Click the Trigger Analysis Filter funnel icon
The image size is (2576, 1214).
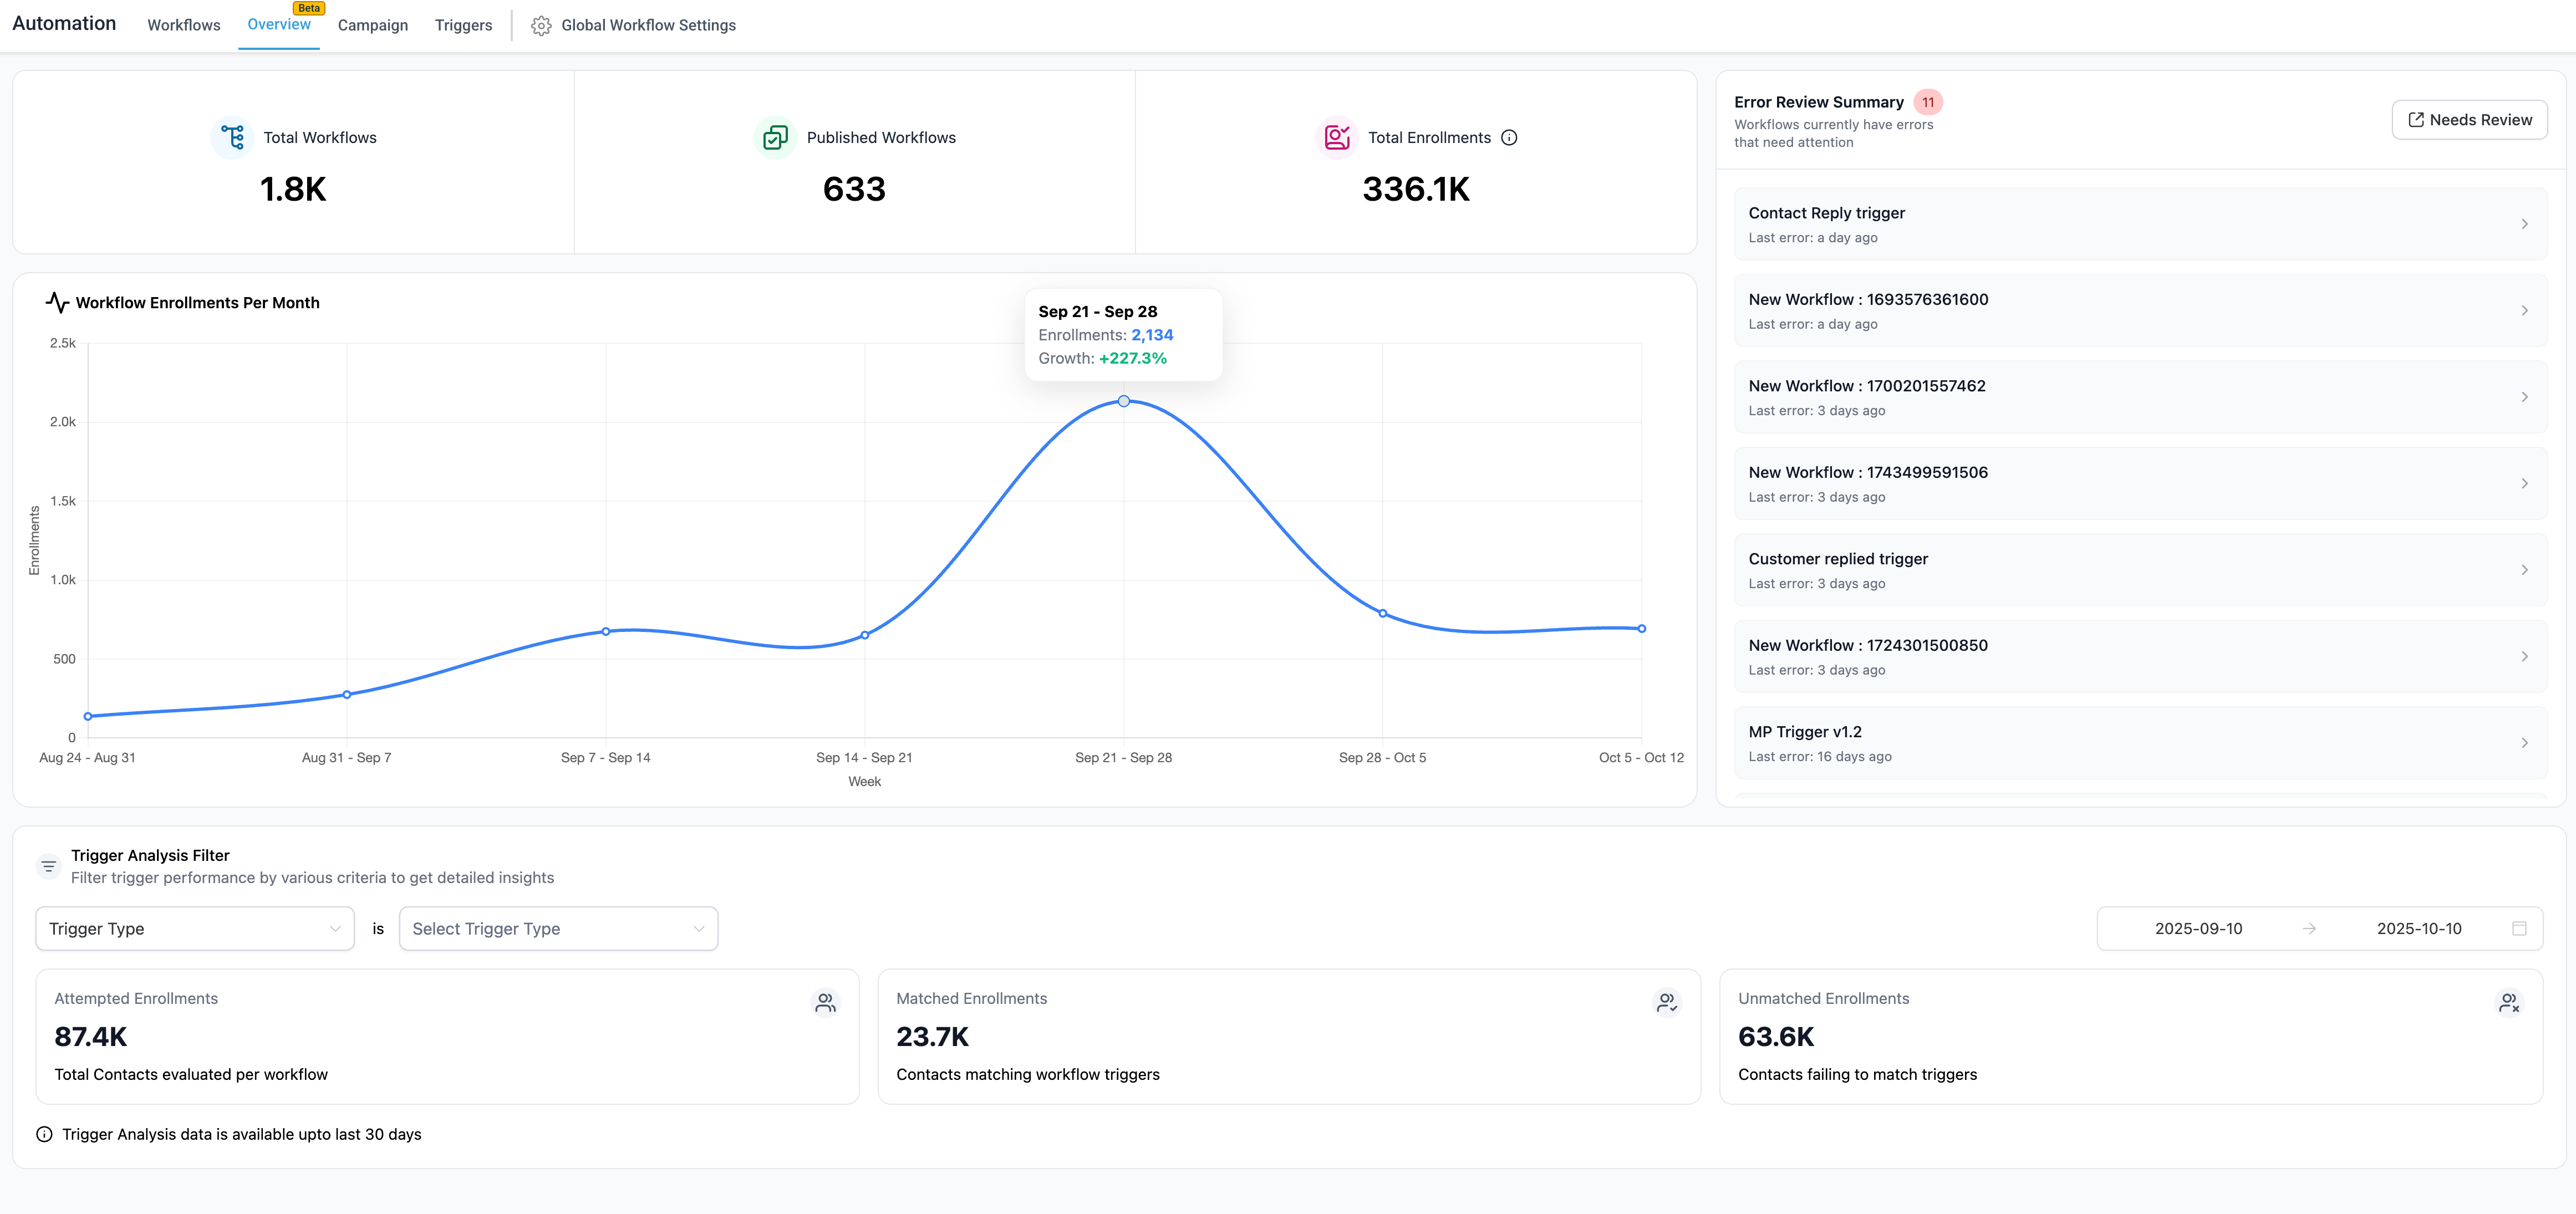pyautogui.click(x=48, y=865)
